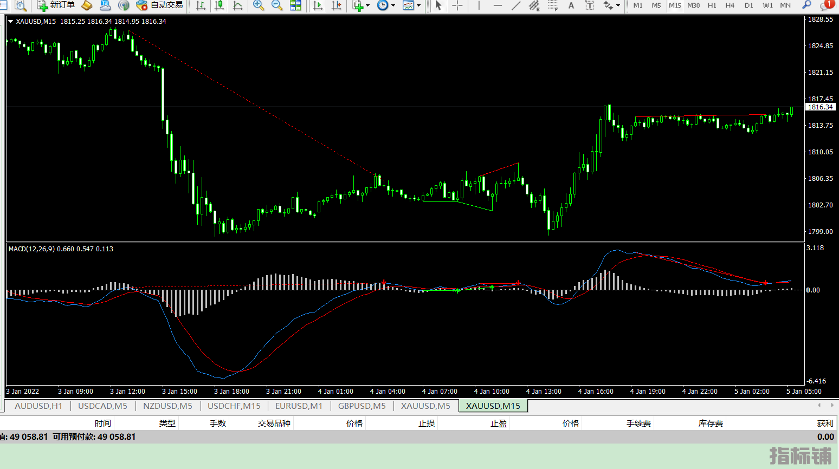Switch to the XAUUSD,M5 chart tab
This screenshot has height=469, width=839.
[425, 406]
